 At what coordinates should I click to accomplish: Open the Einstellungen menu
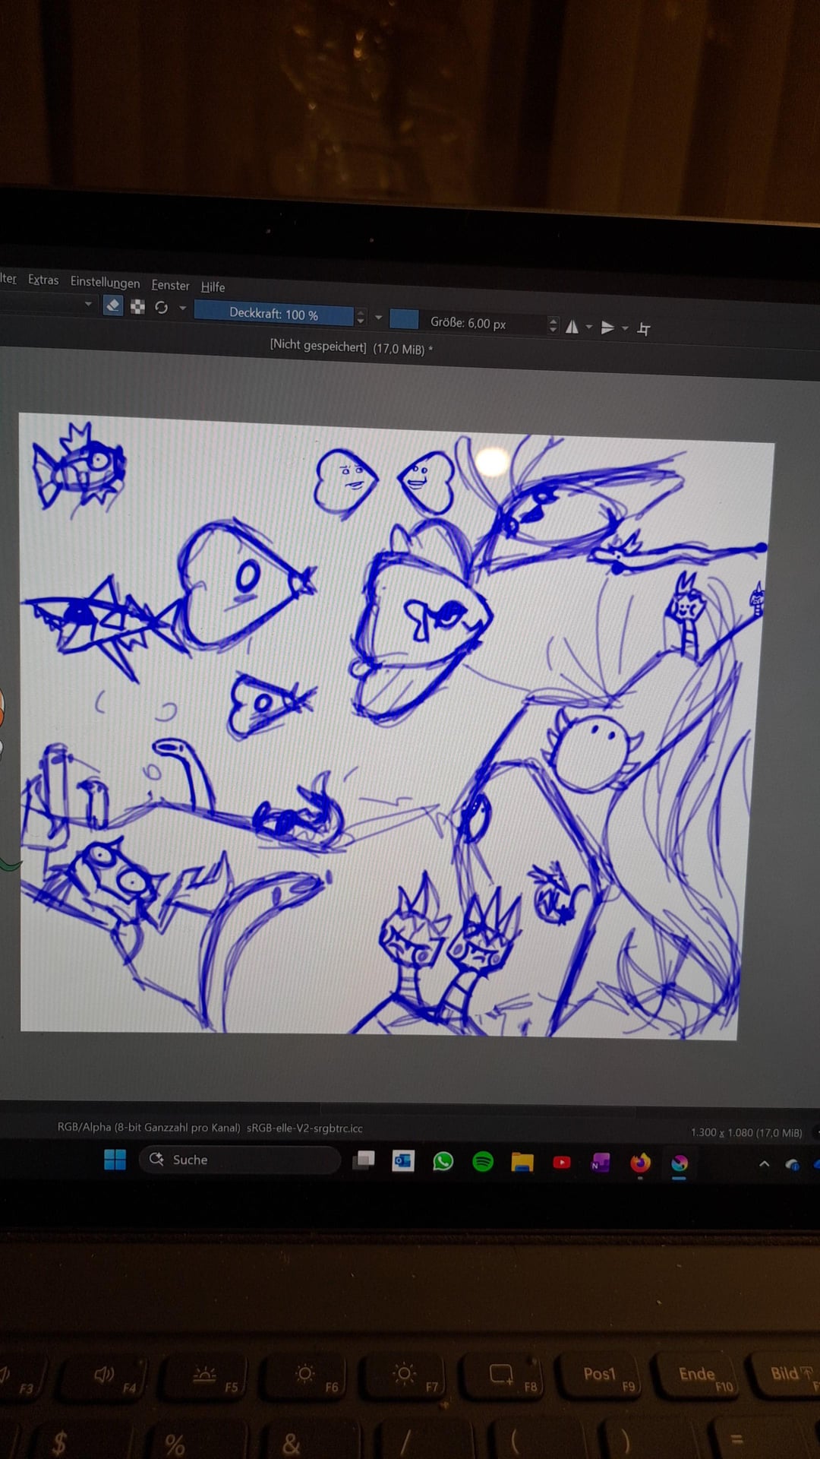point(105,282)
